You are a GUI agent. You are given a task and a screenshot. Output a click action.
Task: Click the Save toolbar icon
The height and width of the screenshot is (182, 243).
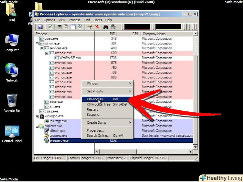tap(40, 27)
